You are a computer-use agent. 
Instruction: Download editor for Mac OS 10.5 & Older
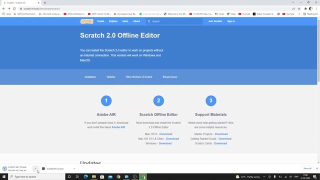[172, 139]
